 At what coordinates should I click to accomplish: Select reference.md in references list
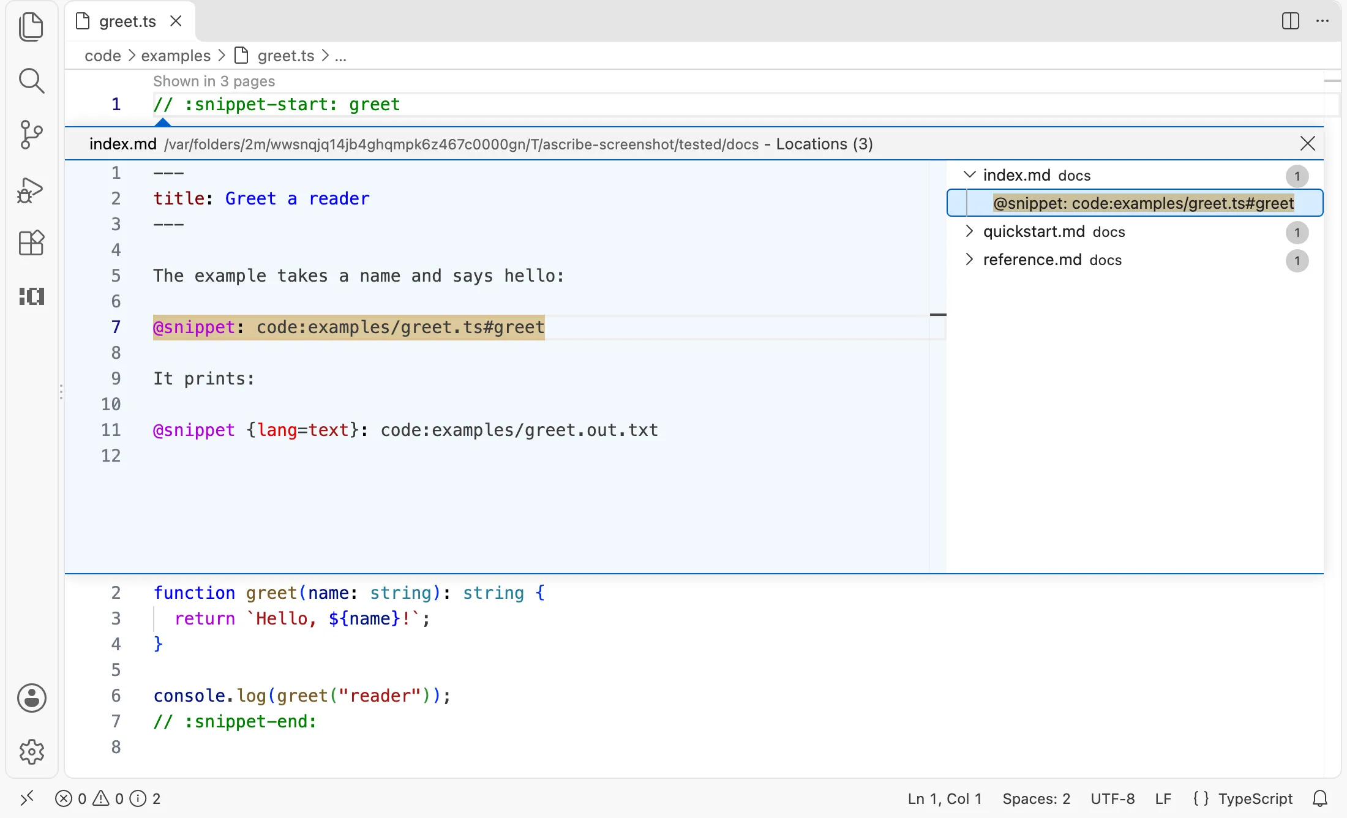click(x=1135, y=260)
